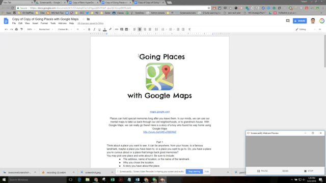Open the Tools menu
Screen dimensions: 326x183
click(x=53, y=23)
